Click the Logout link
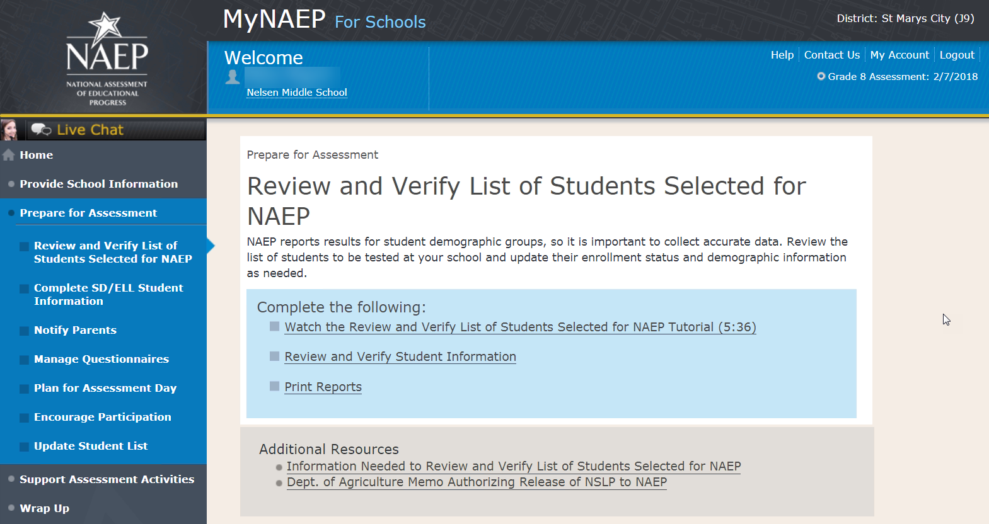The height and width of the screenshot is (524, 989). coord(957,55)
